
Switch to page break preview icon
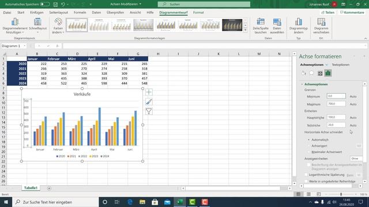coord(319,194)
